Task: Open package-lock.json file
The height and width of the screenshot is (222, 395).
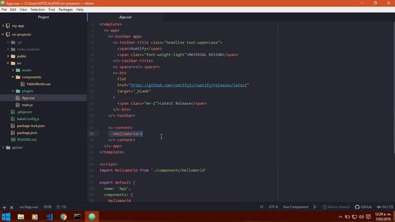Action: click(x=31, y=126)
